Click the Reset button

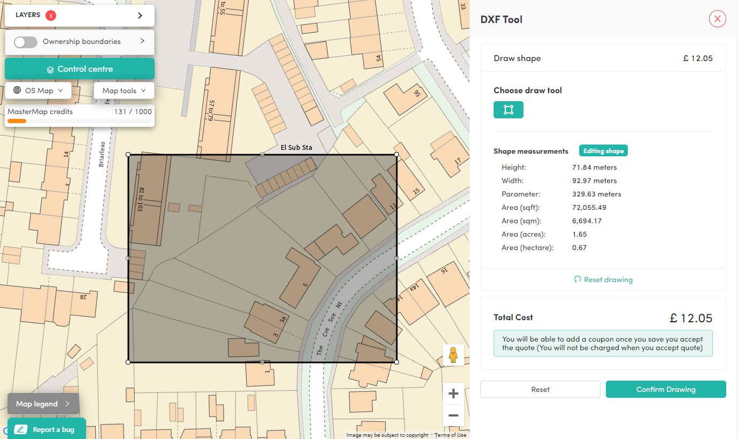coord(540,389)
